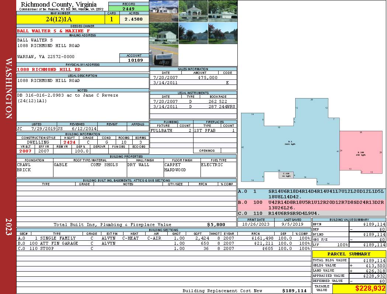Image resolution: width=387 pixels, height=294 pixels.
Task: Click last saved date 9/5/2019
Action: (x=293, y=225)
